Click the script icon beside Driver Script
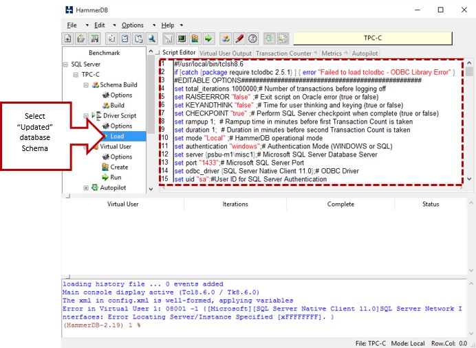Screen dimensions: 476x348 98,116
